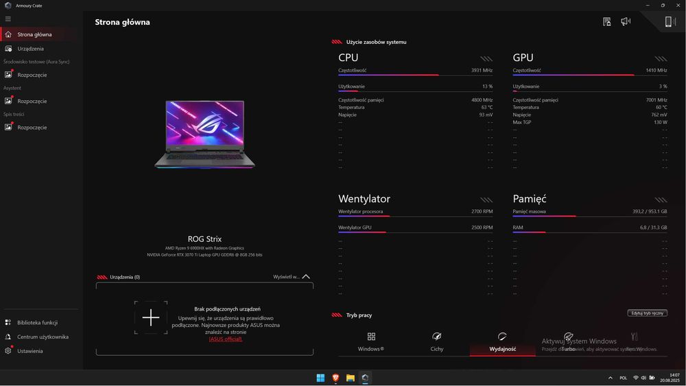
Task: Click the hatched icon beside the CPU heading
Action: [x=486, y=58]
